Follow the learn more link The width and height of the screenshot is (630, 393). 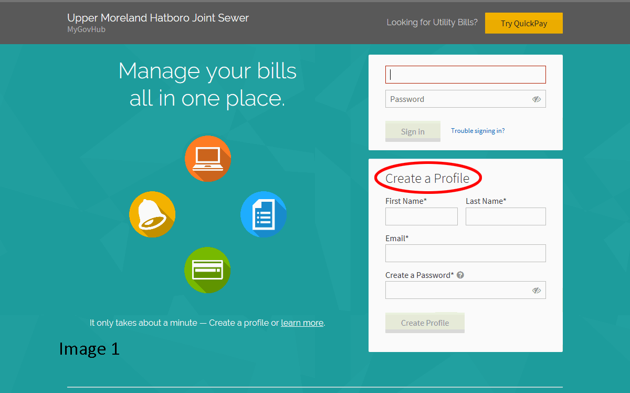(x=302, y=323)
